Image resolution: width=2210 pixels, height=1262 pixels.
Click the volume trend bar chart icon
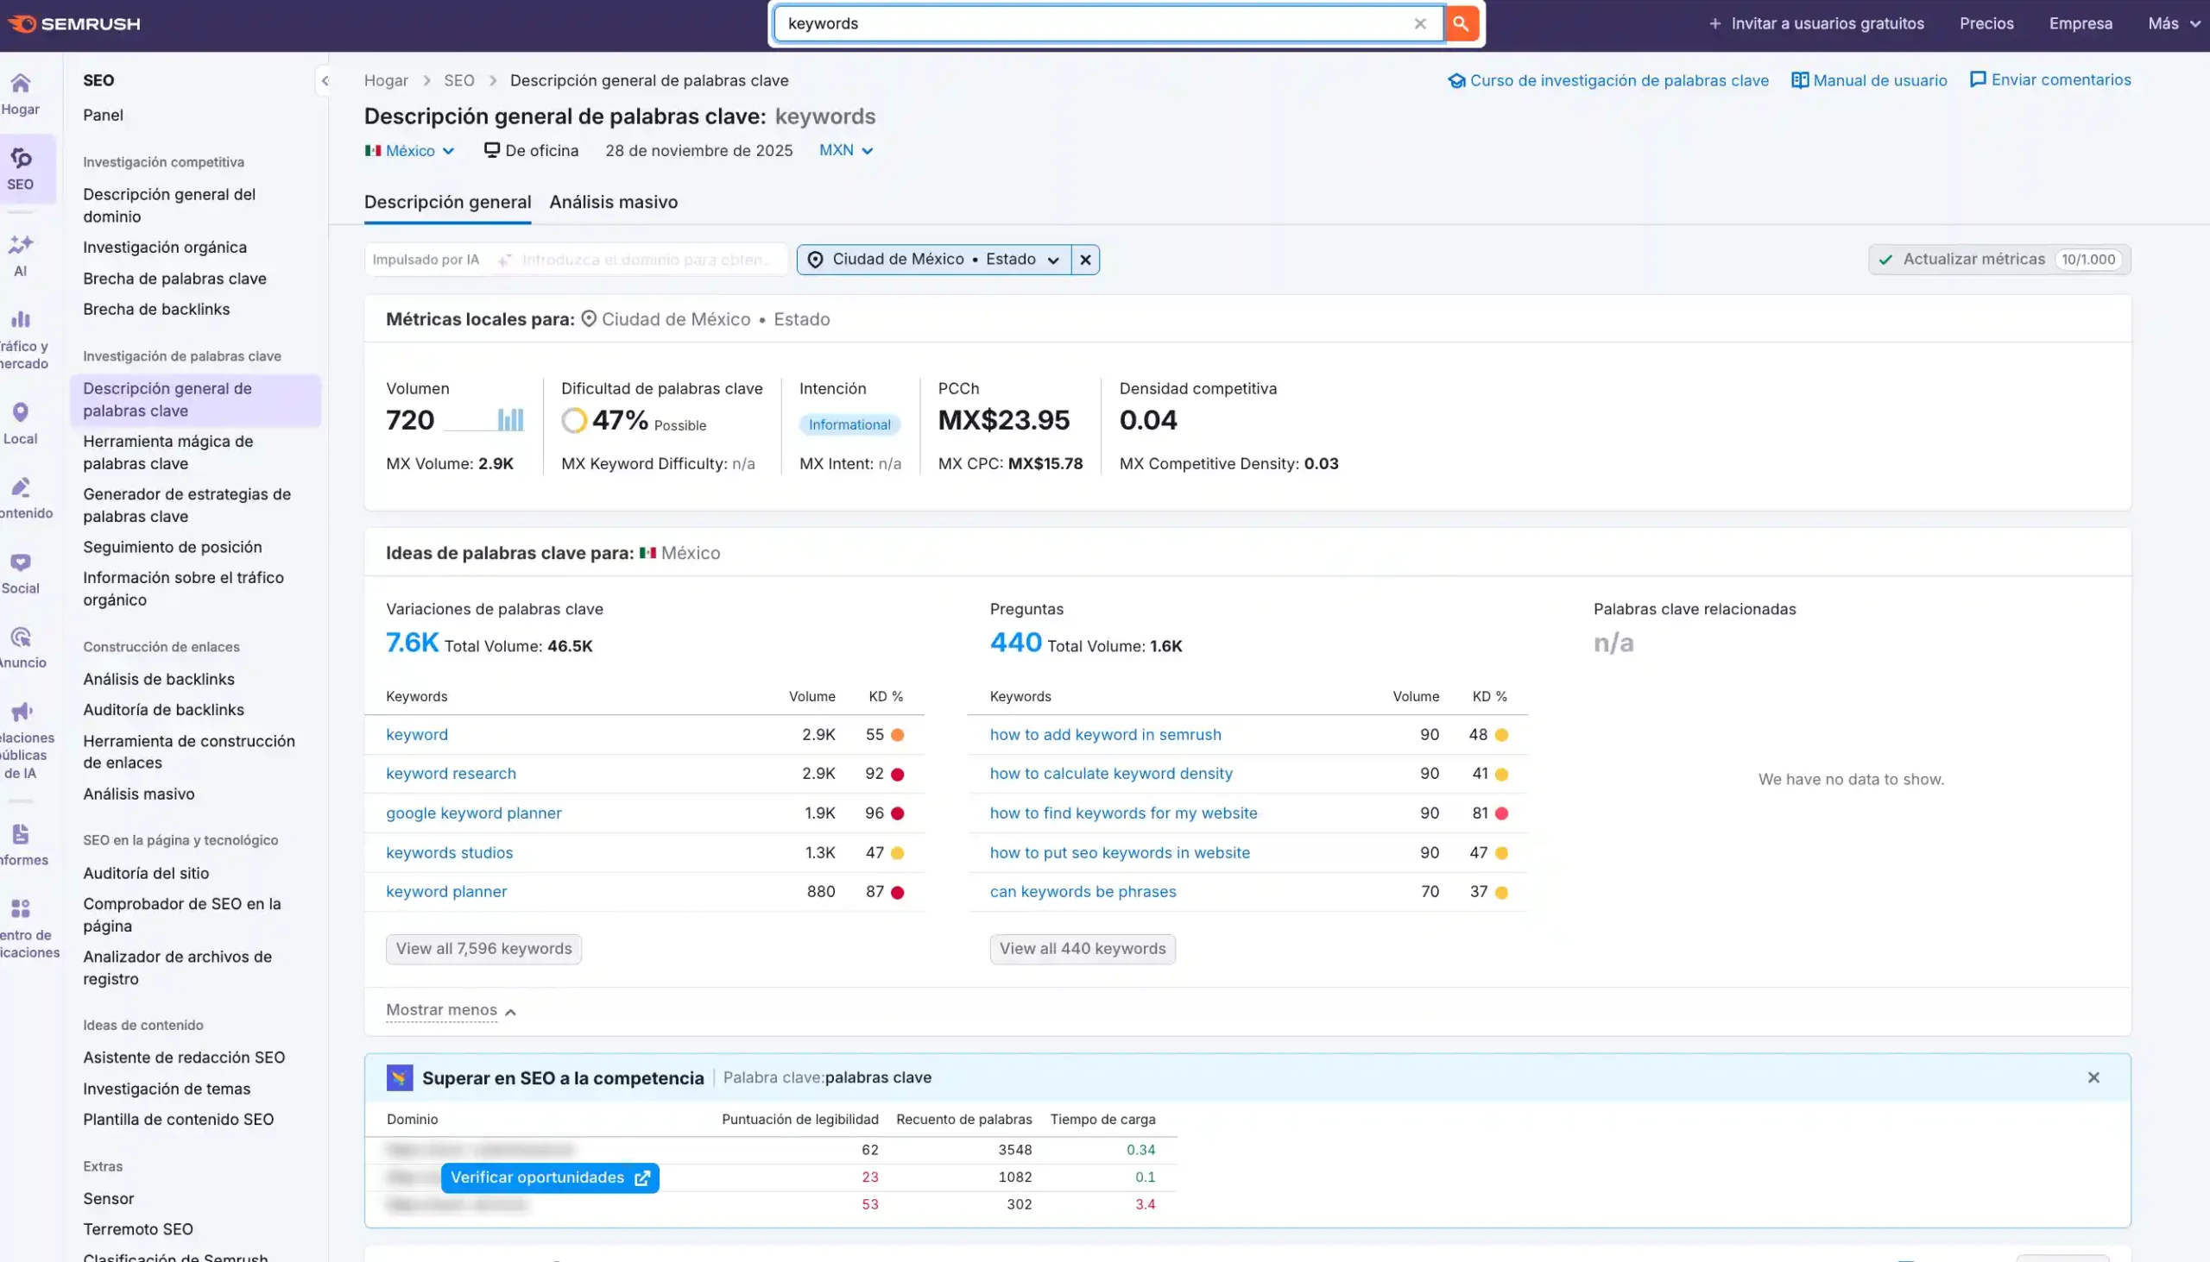click(510, 420)
